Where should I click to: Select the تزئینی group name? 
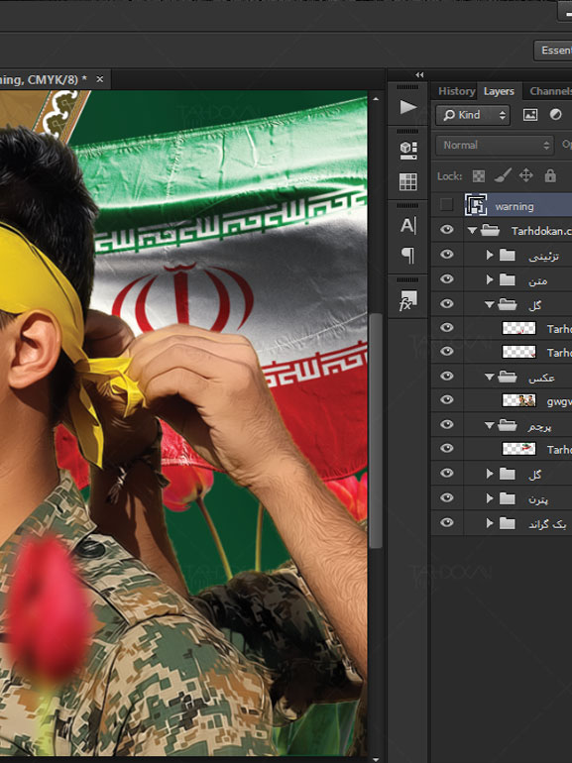(543, 256)
